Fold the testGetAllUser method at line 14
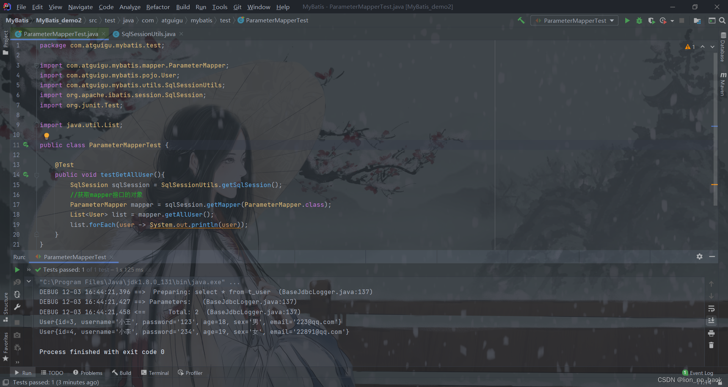 (37, 175)
